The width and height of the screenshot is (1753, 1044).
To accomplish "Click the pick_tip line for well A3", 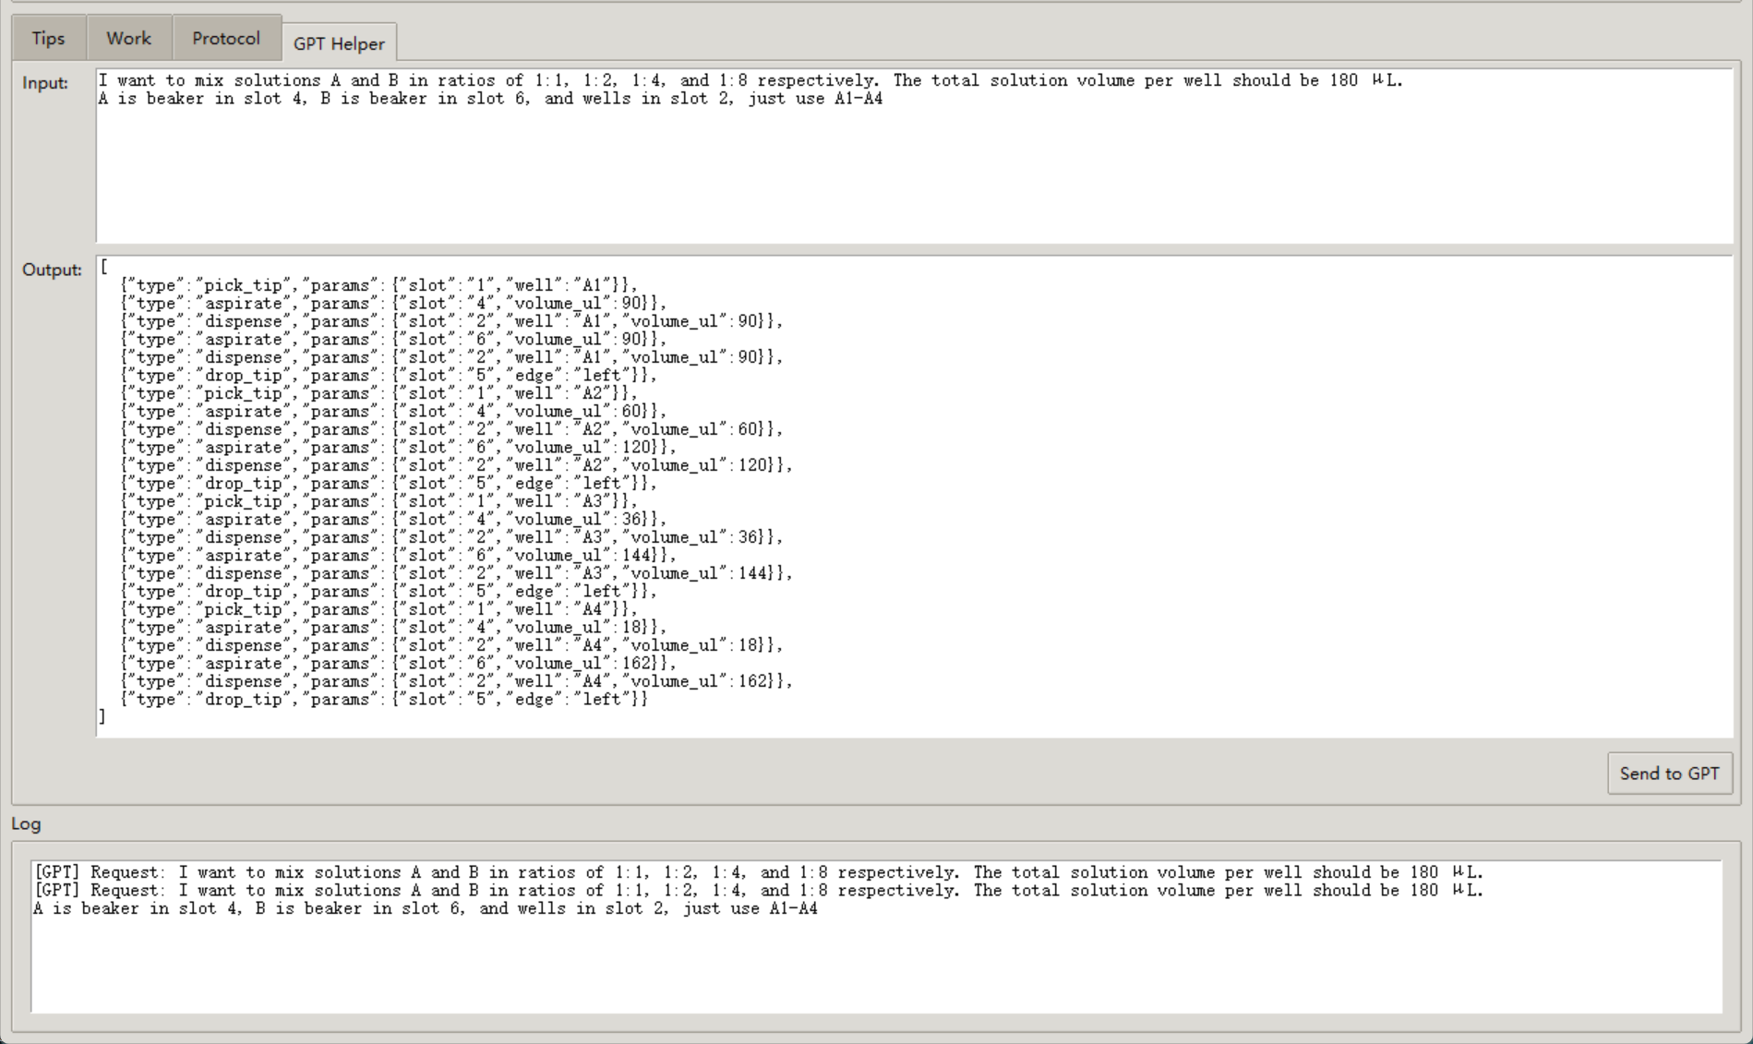I will tap(378, 501).
